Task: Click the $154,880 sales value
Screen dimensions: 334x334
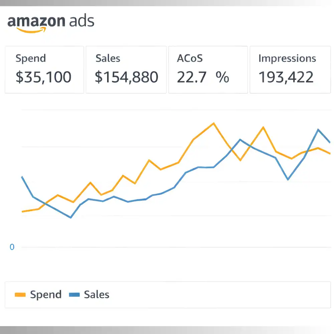Action: (x=126, y=77)
